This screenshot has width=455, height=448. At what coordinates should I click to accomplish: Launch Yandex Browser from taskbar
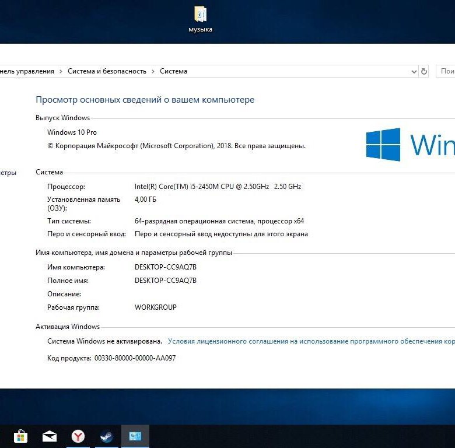coord(78,436)
